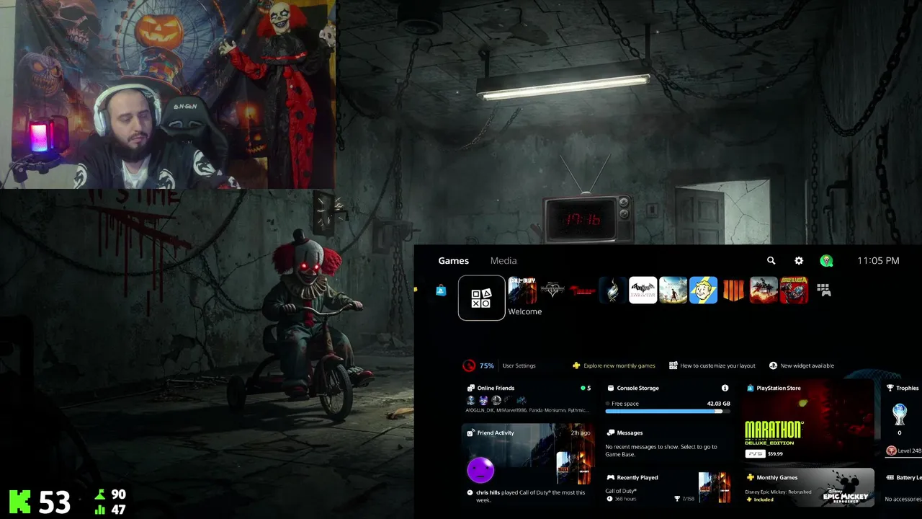Select the Welcome hub tile
This screenshot has width=922, height=519.
click(x=481, y=298)
